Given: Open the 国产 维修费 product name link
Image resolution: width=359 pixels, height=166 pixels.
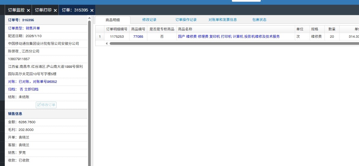Looking at the screenshot, I should [229, 37].
